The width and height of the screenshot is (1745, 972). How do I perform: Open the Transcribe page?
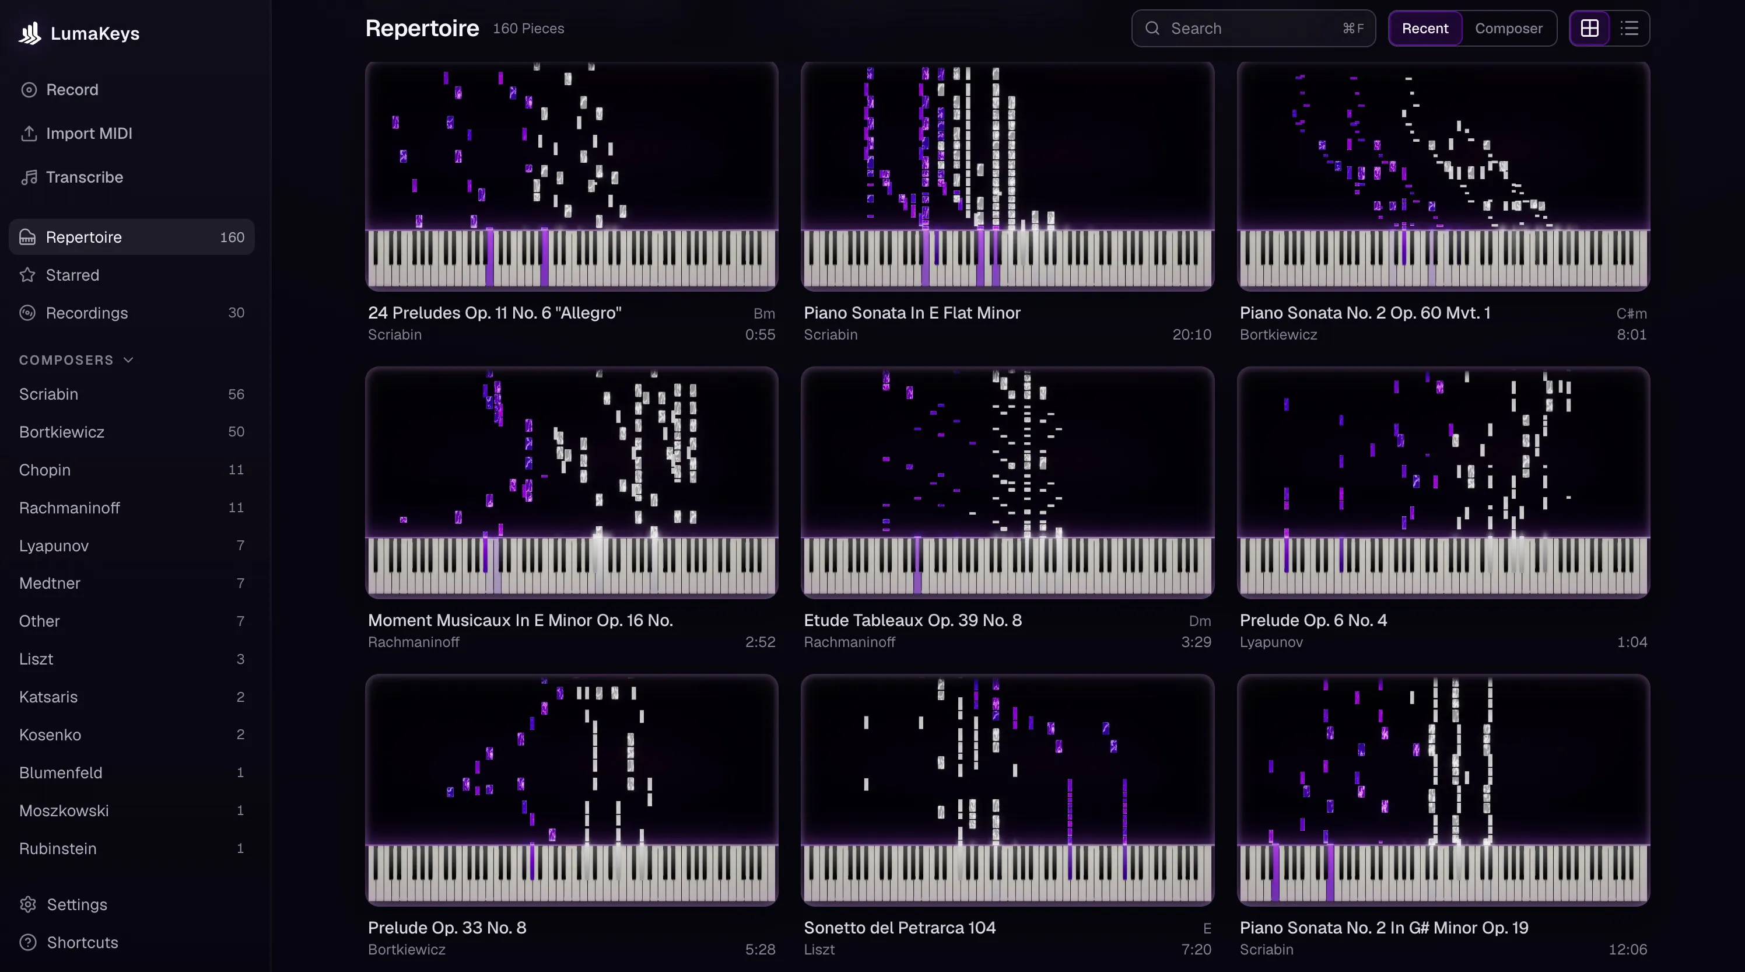(131, 177)
